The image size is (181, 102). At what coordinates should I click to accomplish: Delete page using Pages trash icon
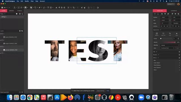click(x=20, y=14)
